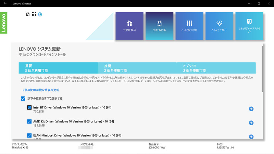Image resolution: width=274 pixels, height=154 pixels.
Task: Restore down the Lenovo Vantage window
Action: 259,3
